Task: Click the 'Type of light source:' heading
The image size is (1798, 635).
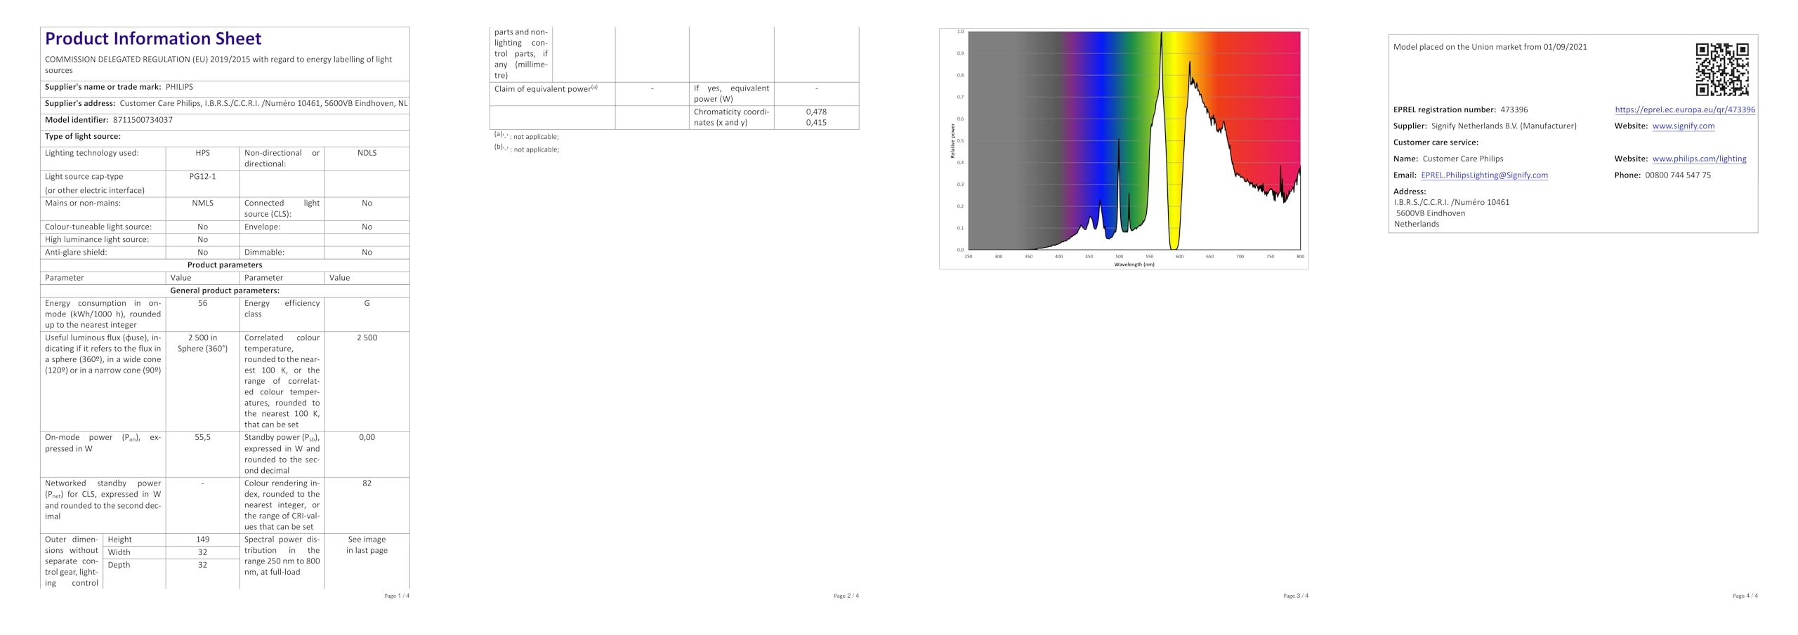Action: click(83, 137)
